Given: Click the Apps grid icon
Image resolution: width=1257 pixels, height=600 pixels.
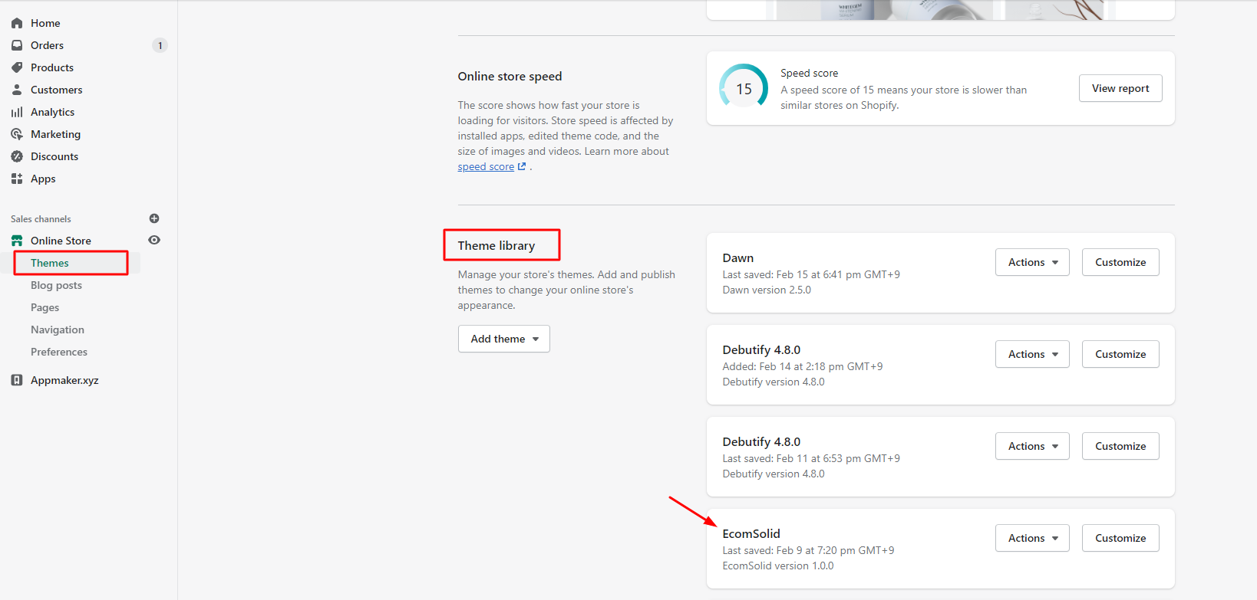Looking at the screenshot, I should point(17,179).
